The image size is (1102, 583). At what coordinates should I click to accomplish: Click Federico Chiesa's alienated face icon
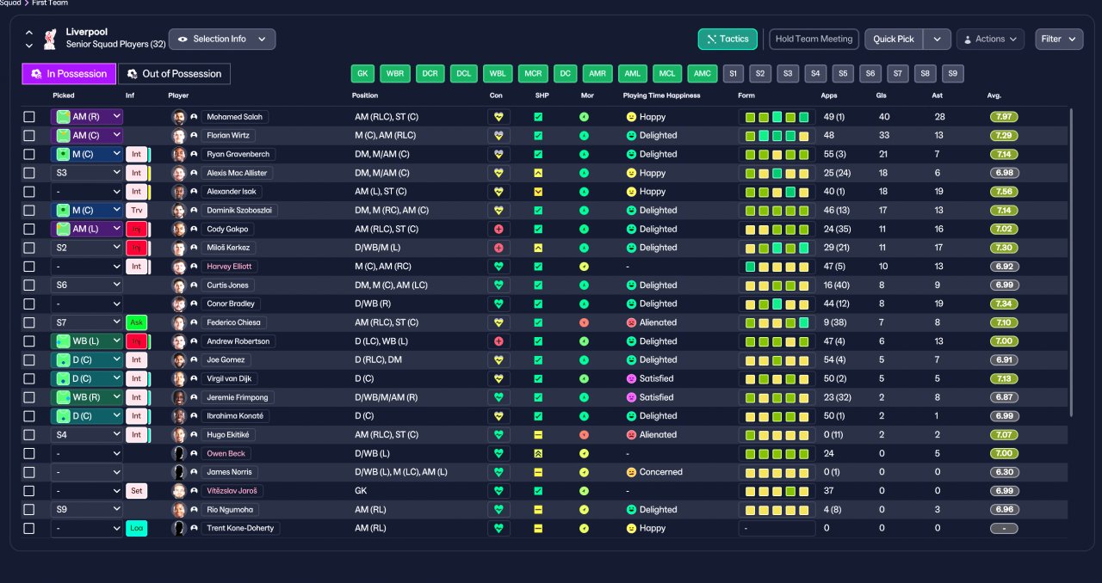coord(631,322)
